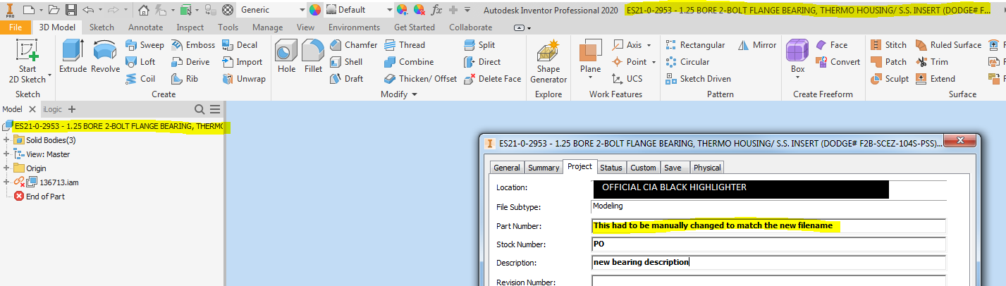Screen dimensions: 1006x286
Task: Select the Derive tool
Action: tap(190, 61)
